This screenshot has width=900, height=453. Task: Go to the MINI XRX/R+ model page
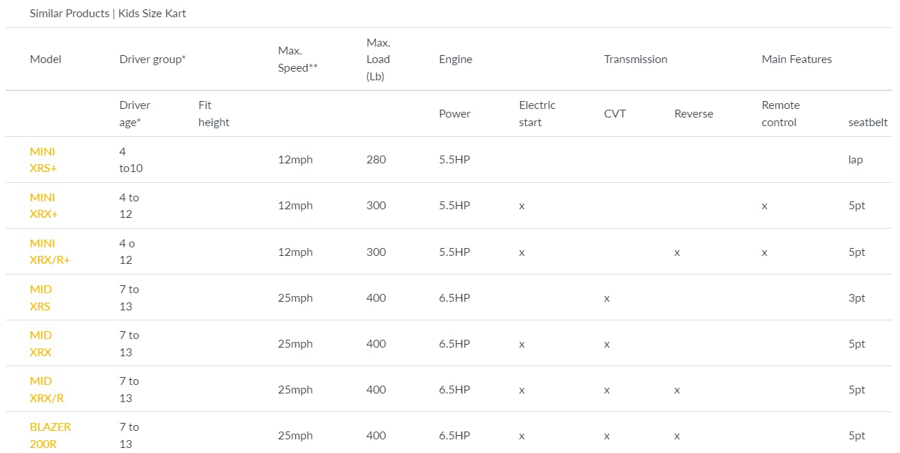pyautogui.click(x=49, y=252)
